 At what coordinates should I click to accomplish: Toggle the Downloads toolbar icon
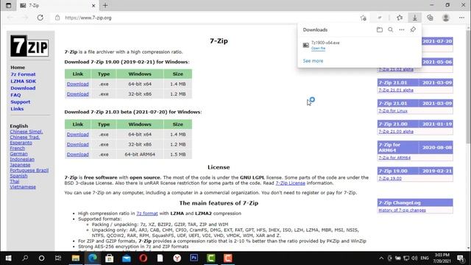(x=415, y=18)
